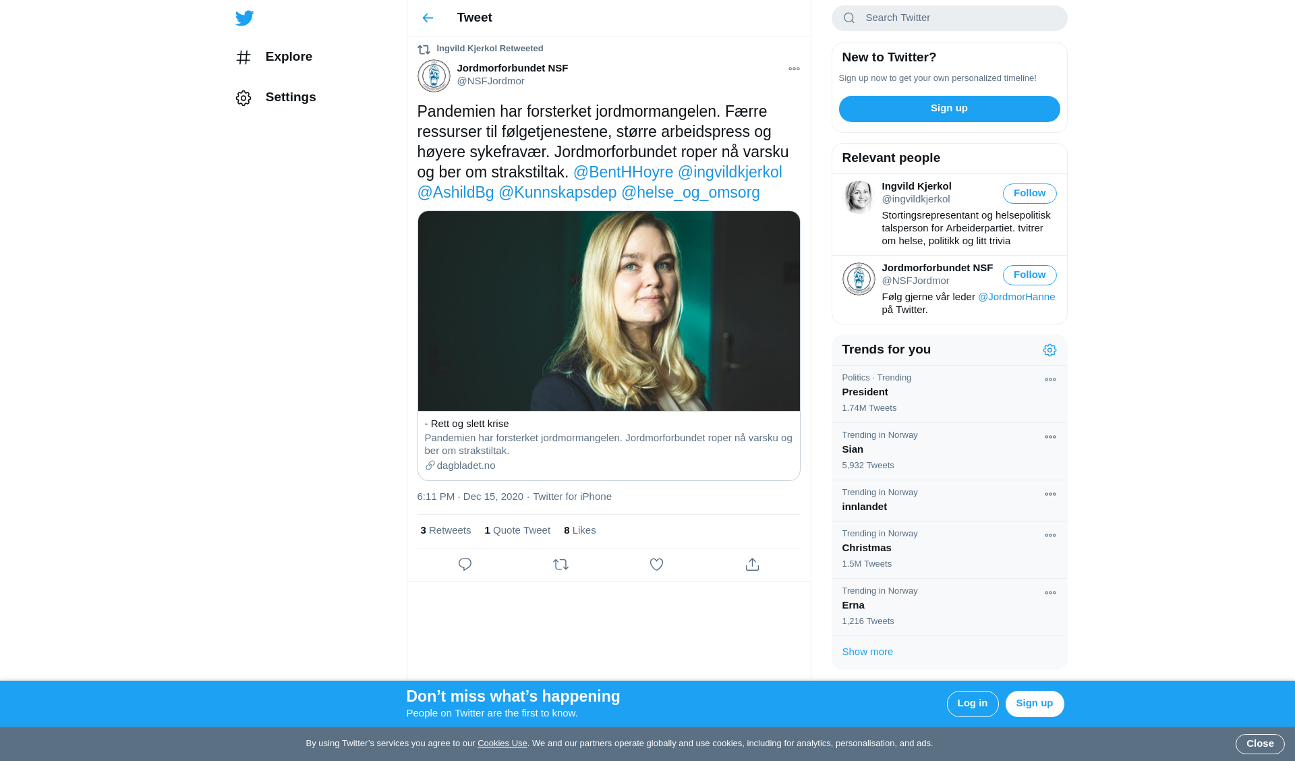Viewport: 1295px width, 761px height.
Task: Open the Explore menu item
Action: pos(274,57)
